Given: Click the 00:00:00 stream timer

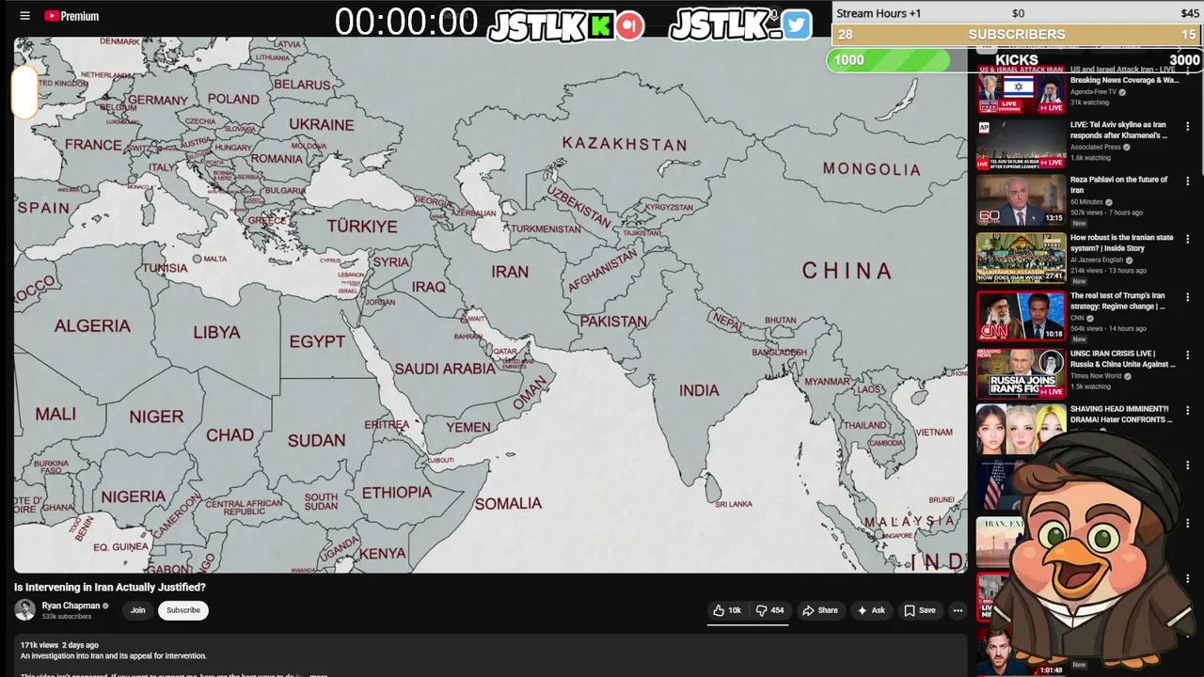Looking at the screenshot, I should point(406,24).
